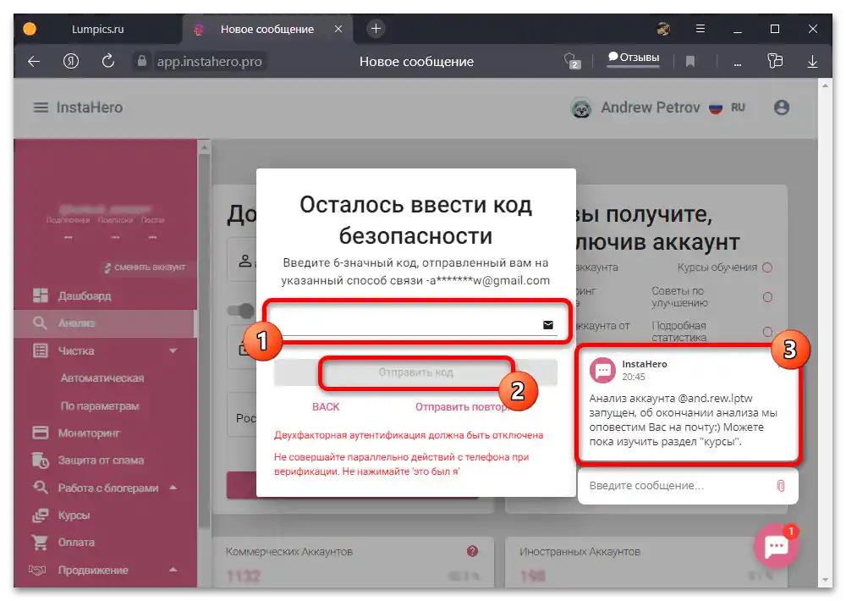Screen dimensions: 846x601
Task: Open Автоматическая cleaning submenu item
Action: pyautogui.click(x=102, y=378)
